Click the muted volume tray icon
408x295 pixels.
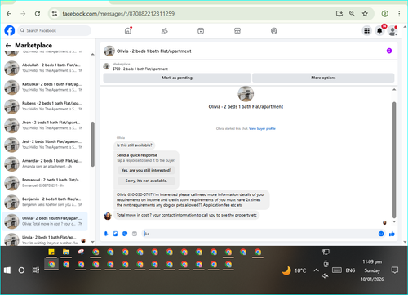click(326, 276)
